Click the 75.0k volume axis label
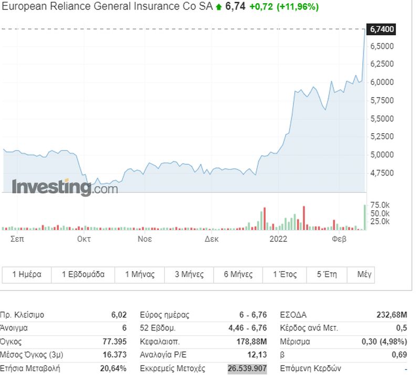Screen dimensions: 420x375 click(380, 205)
